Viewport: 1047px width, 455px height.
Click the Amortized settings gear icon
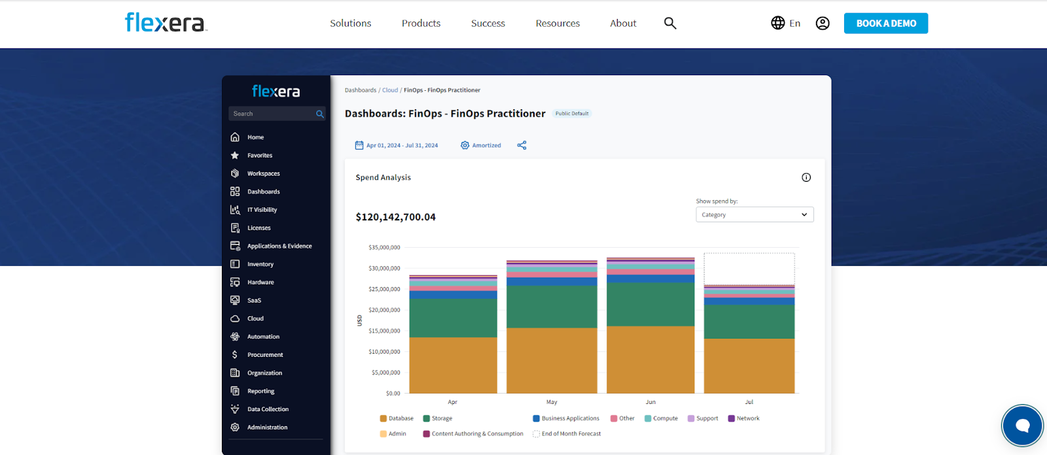pos(465,145)
